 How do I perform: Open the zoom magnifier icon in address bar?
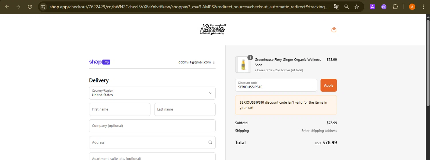point(347,7)
